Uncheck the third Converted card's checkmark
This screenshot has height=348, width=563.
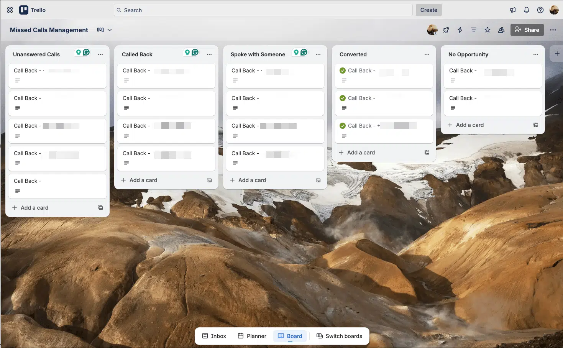(343, 126)
